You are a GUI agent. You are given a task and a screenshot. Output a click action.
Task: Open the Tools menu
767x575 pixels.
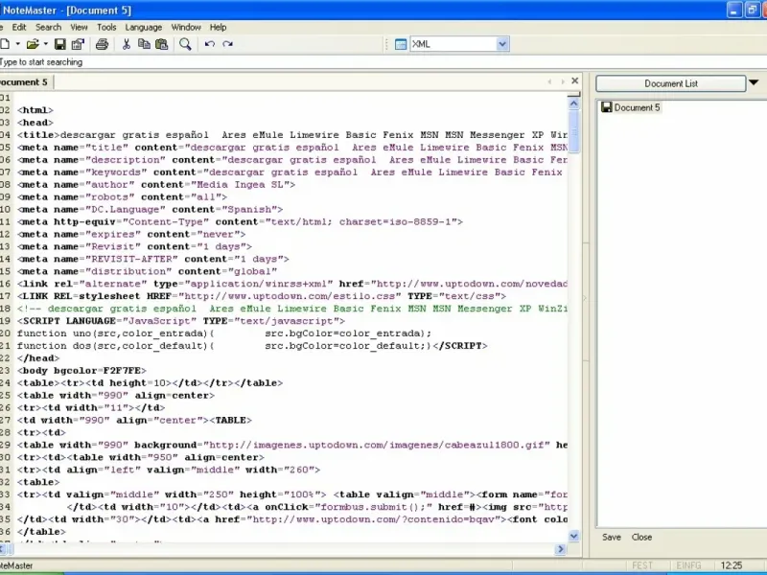(106, 28)
